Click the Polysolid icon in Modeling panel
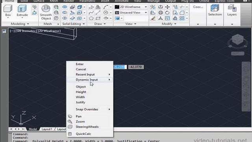Viewport: 252px width, 142px height. pyautogui.click(x=34, y=7)
